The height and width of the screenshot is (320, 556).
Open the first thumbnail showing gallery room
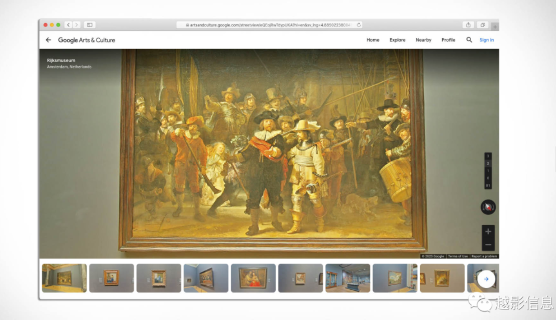pos(65,278)
